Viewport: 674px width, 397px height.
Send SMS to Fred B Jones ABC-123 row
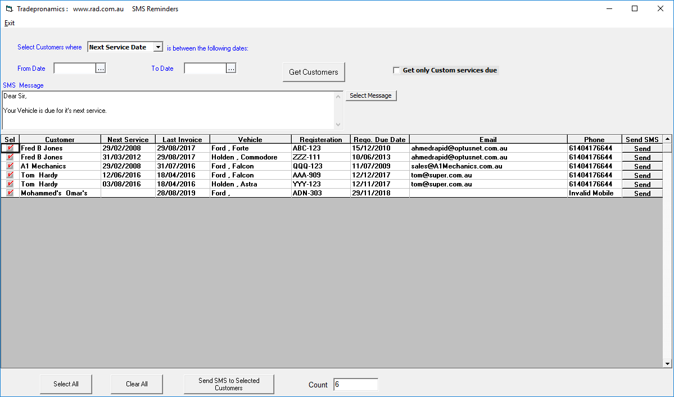point(642,148)
